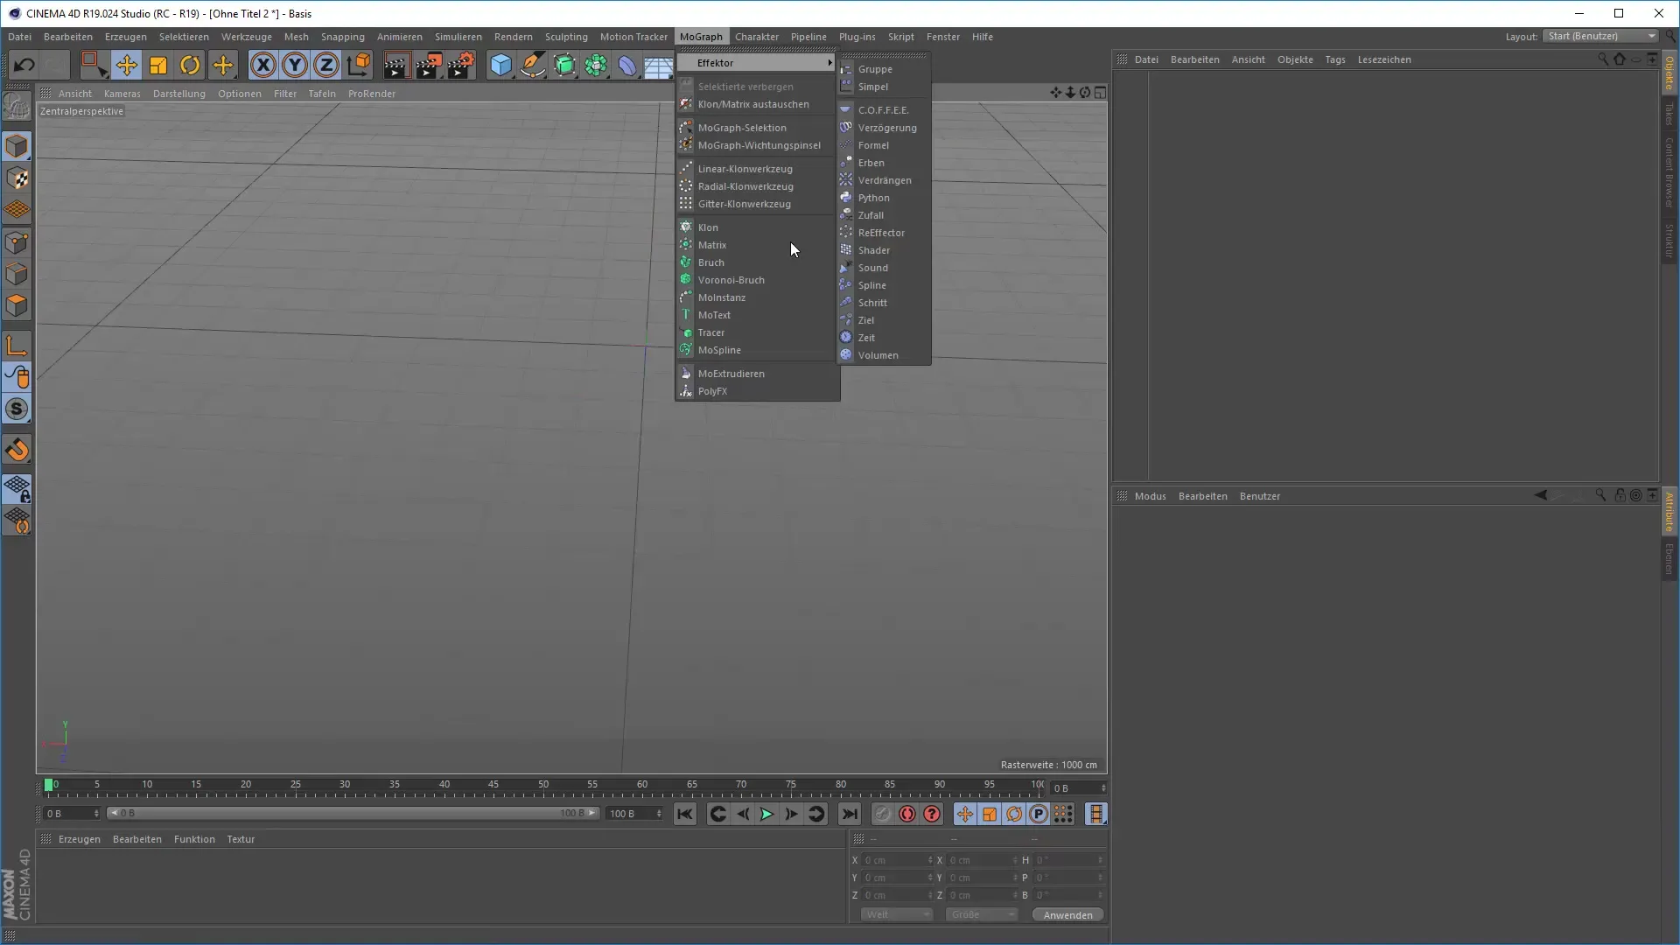Viewport: 1680px width, 945px height.
Task: Toggle Z axis lock
Action: pos(326,65)
